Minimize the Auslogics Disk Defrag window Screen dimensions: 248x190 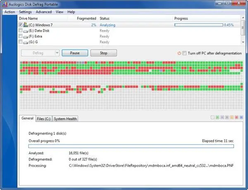(x=219, y=3)
